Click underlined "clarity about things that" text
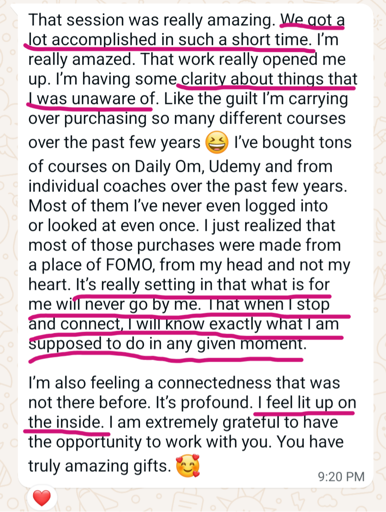The height and width of the screenshot is (512, 386). [269, 79]
